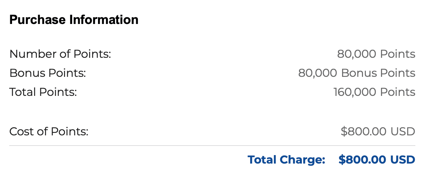This screenshot has height=184, width=438.
Task: Select the "80,000 Bonus Points" value
Action: (357, 73)
